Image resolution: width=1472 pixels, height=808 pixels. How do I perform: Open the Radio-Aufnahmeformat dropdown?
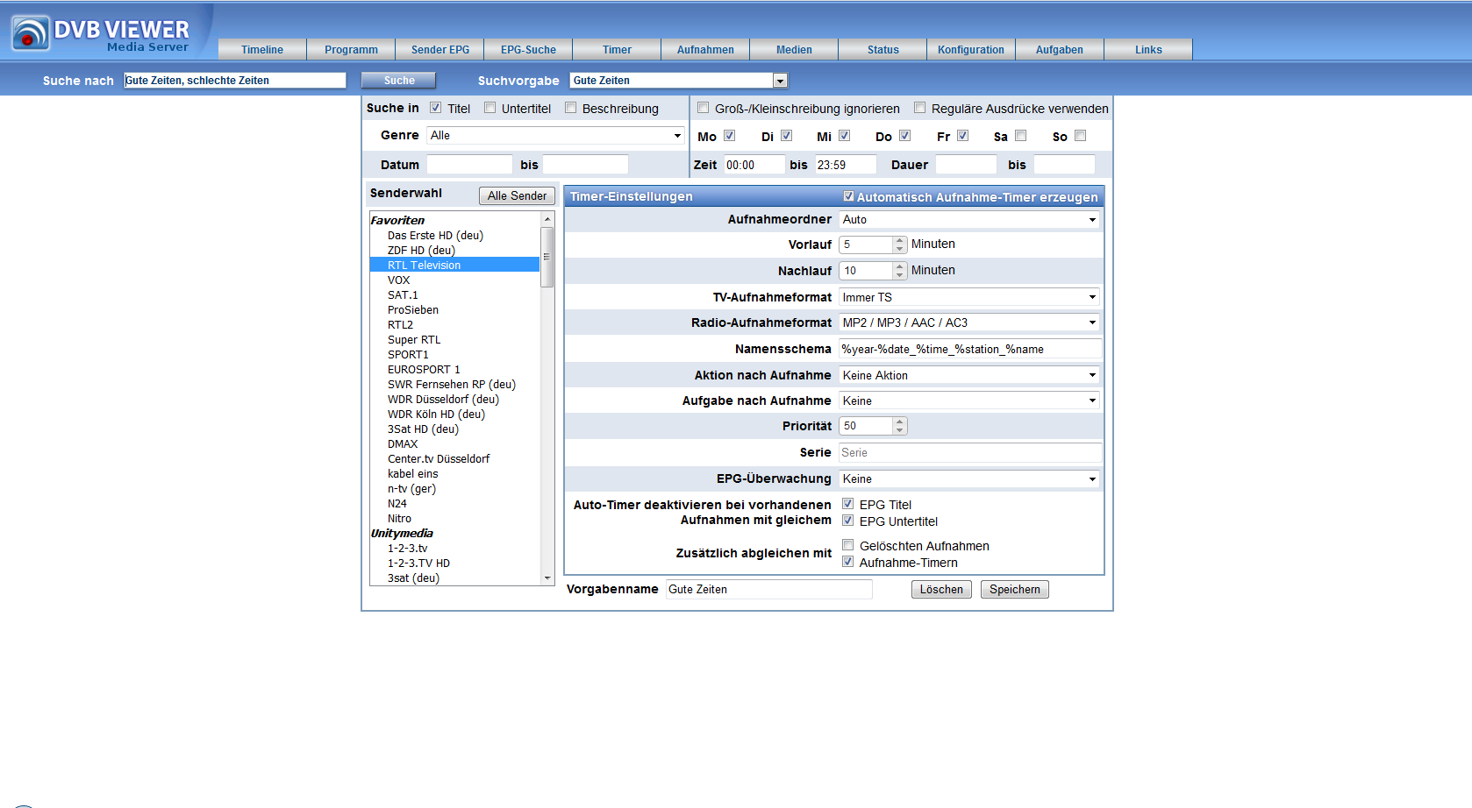click(969, 322)
